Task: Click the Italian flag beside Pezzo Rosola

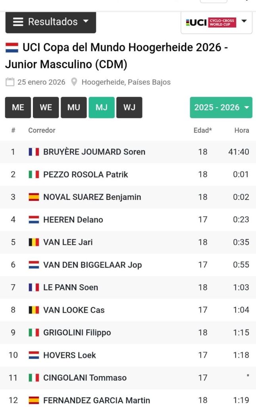Action: coord(34,174)
